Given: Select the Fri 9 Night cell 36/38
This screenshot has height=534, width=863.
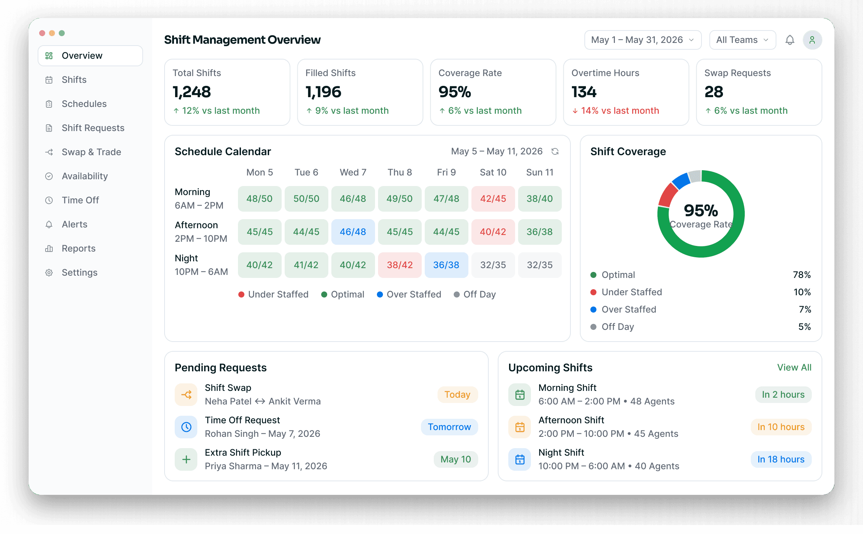Looking at the screenshot, I should (x=446, y=265).
